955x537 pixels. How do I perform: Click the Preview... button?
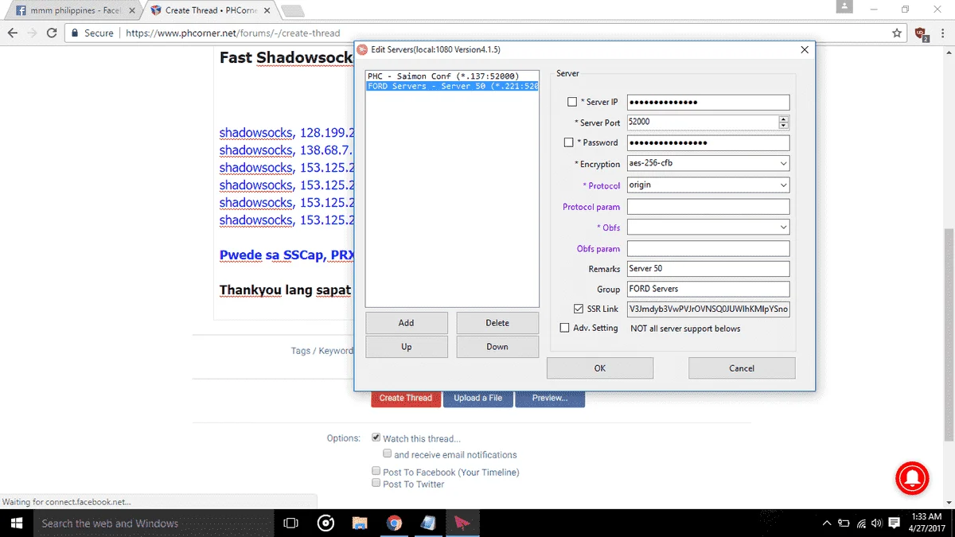click(550, 398)
